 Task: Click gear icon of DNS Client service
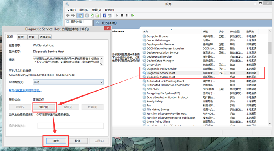click(144, 89)
